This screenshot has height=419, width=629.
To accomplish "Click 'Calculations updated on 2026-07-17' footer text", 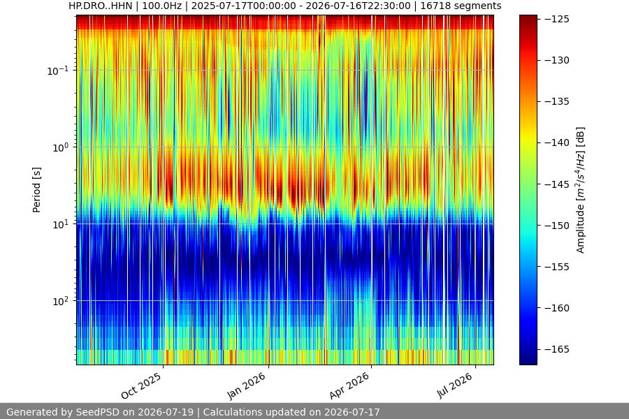I will 291,412.
